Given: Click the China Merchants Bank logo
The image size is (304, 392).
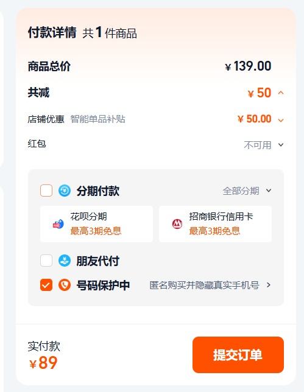Looking at the screenshot, I should pos(177,224).
